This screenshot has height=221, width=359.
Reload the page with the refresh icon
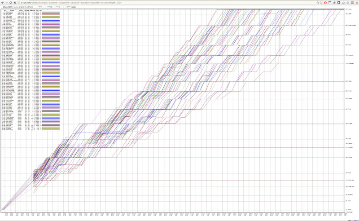tap(10, 3)
